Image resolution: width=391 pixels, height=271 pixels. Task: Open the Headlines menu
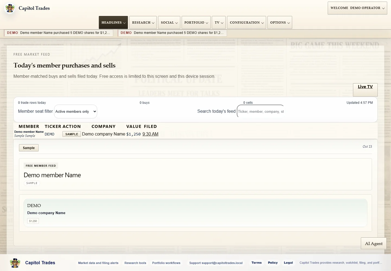113,22
